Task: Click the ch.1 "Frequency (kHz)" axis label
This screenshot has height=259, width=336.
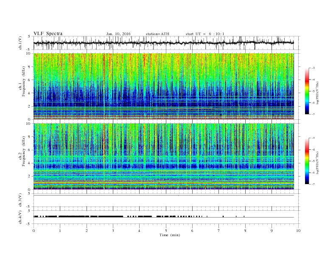Action: [x=24, y=81]
